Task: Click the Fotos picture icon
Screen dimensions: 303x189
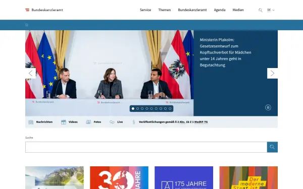Action: (88, 122)
